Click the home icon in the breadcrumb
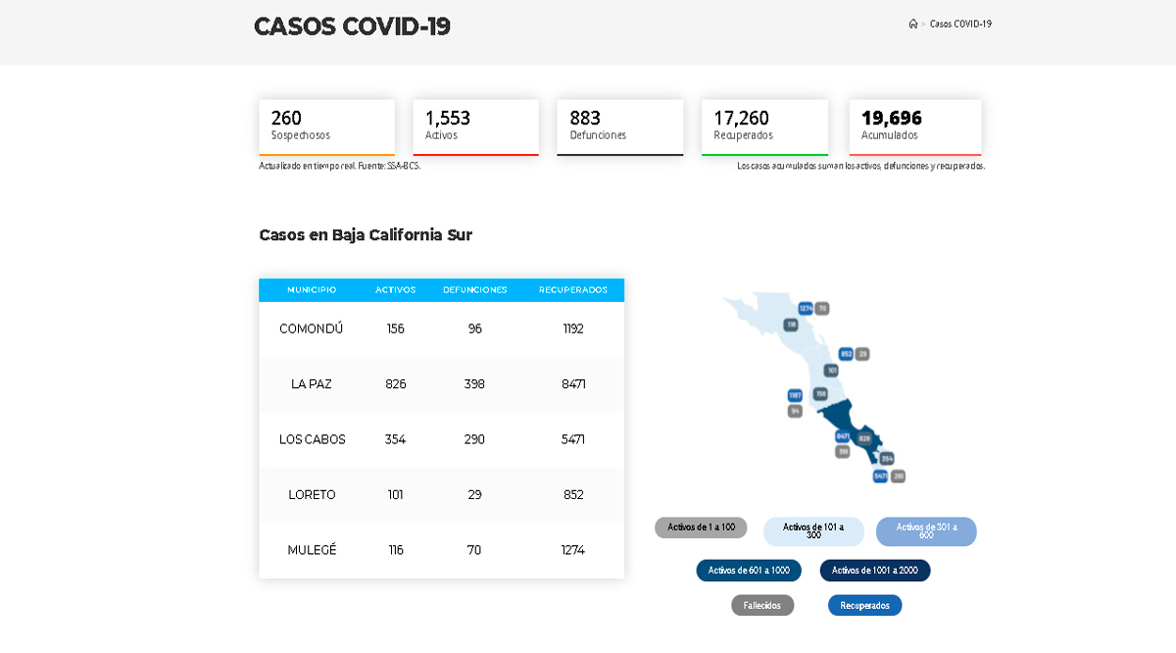Image resolution: width=1176 pixels, height=653 pixels. click(913, 24)
